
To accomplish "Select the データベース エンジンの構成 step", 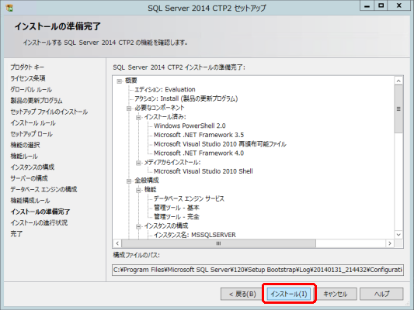I will point(43,189).
